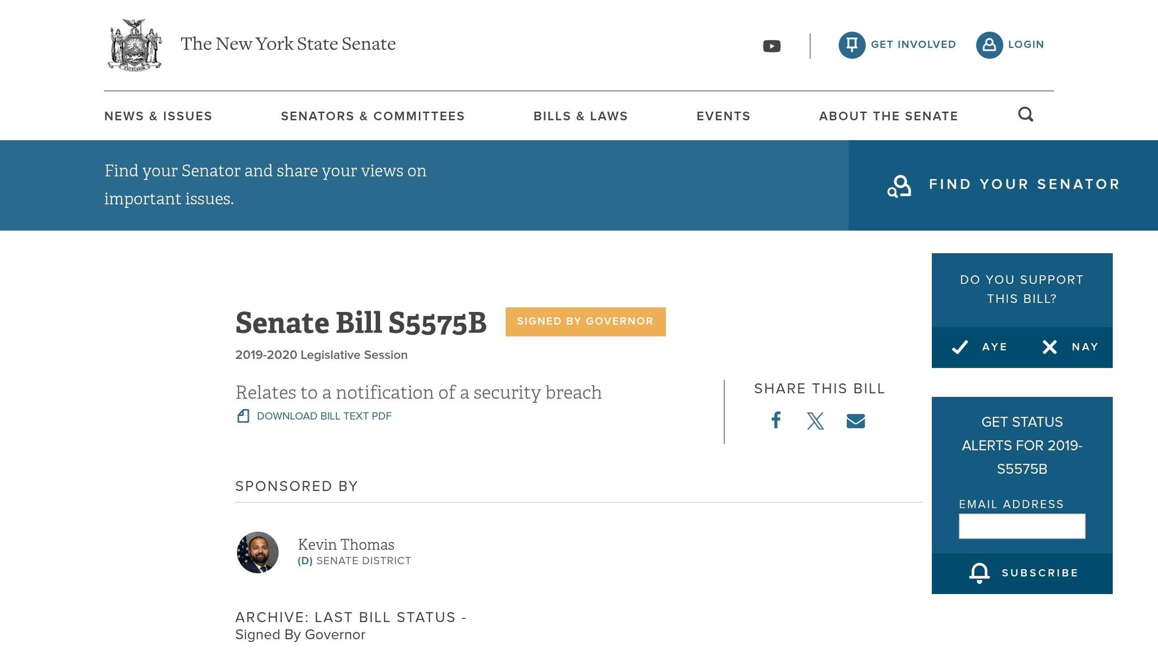Open the Bills & Laws menu
The width and height of the screenshot is (1158, 651).
point(581,116)
